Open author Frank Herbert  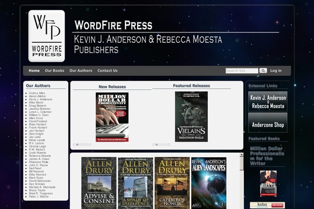38,127
